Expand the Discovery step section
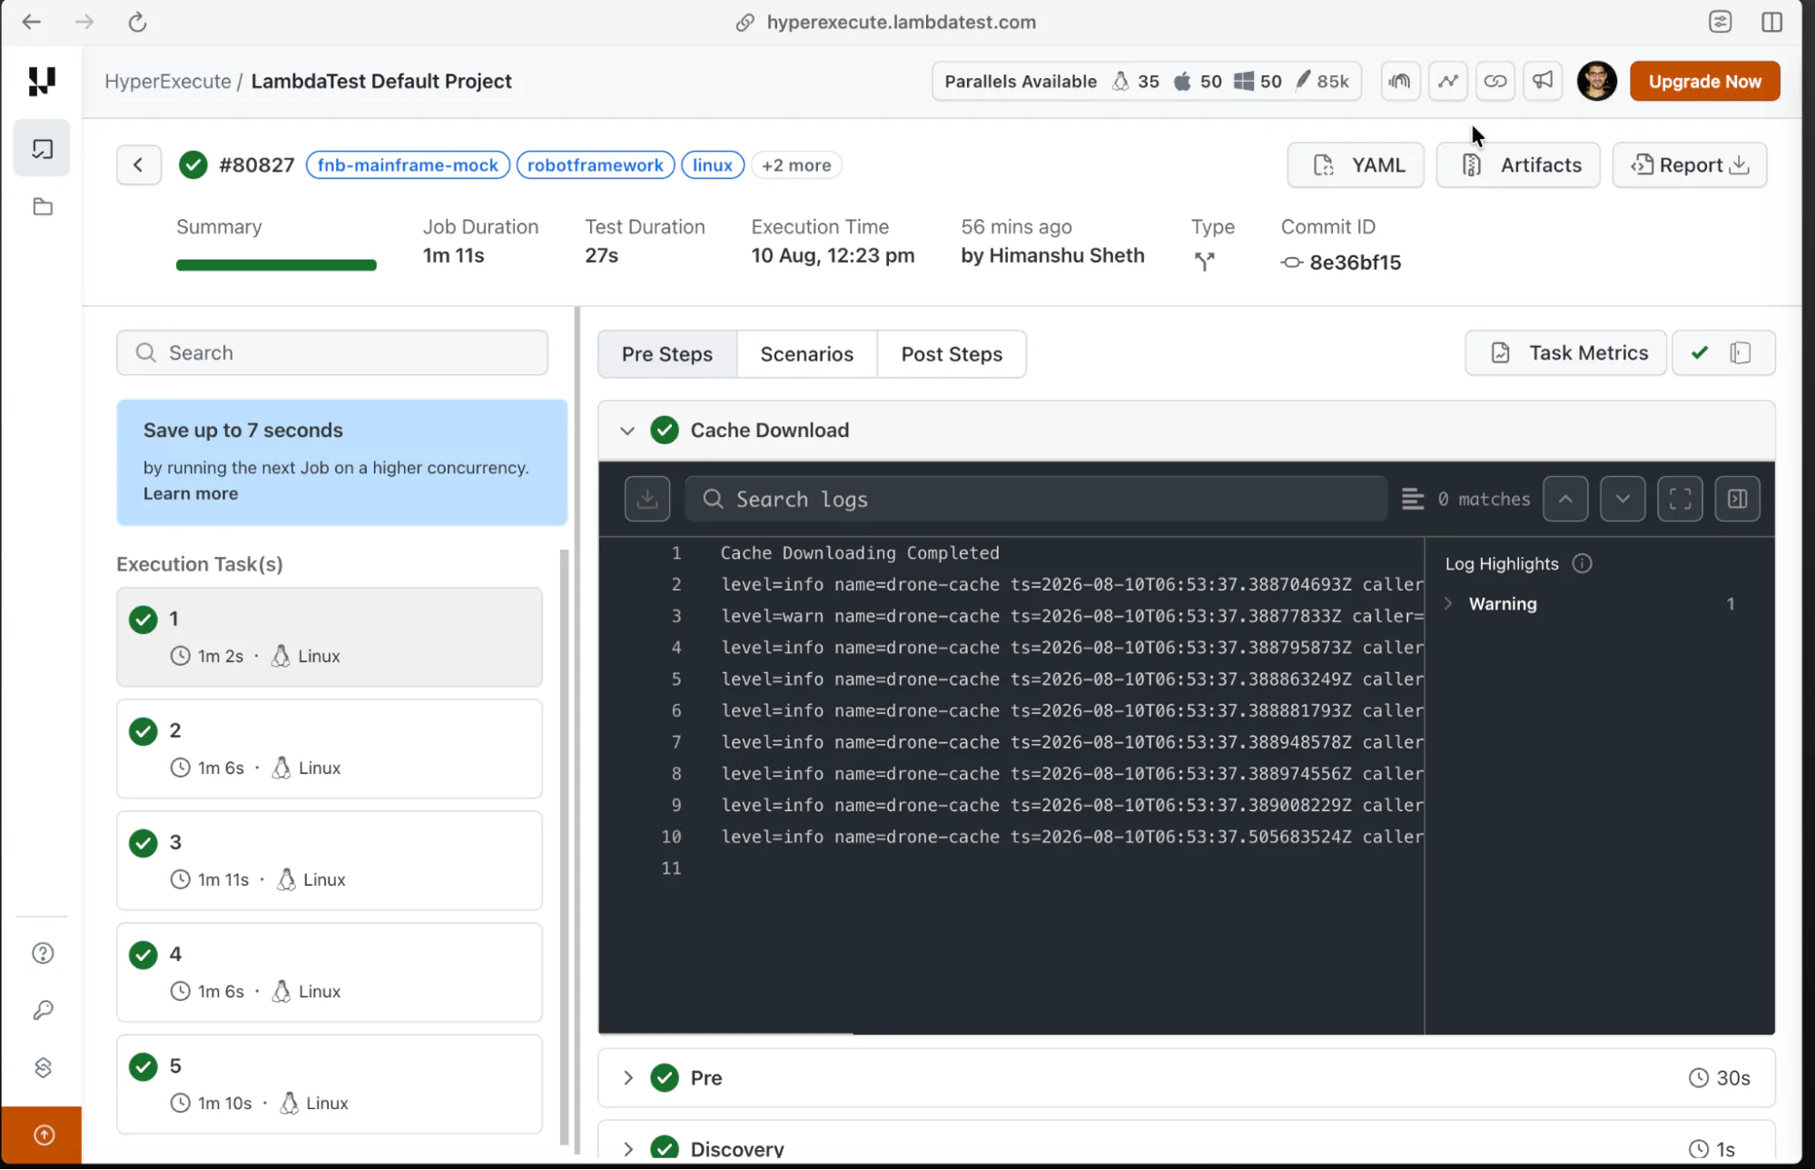Image resolution: width=1815 pixels, height=1170 pixels. coord(627,1149)
